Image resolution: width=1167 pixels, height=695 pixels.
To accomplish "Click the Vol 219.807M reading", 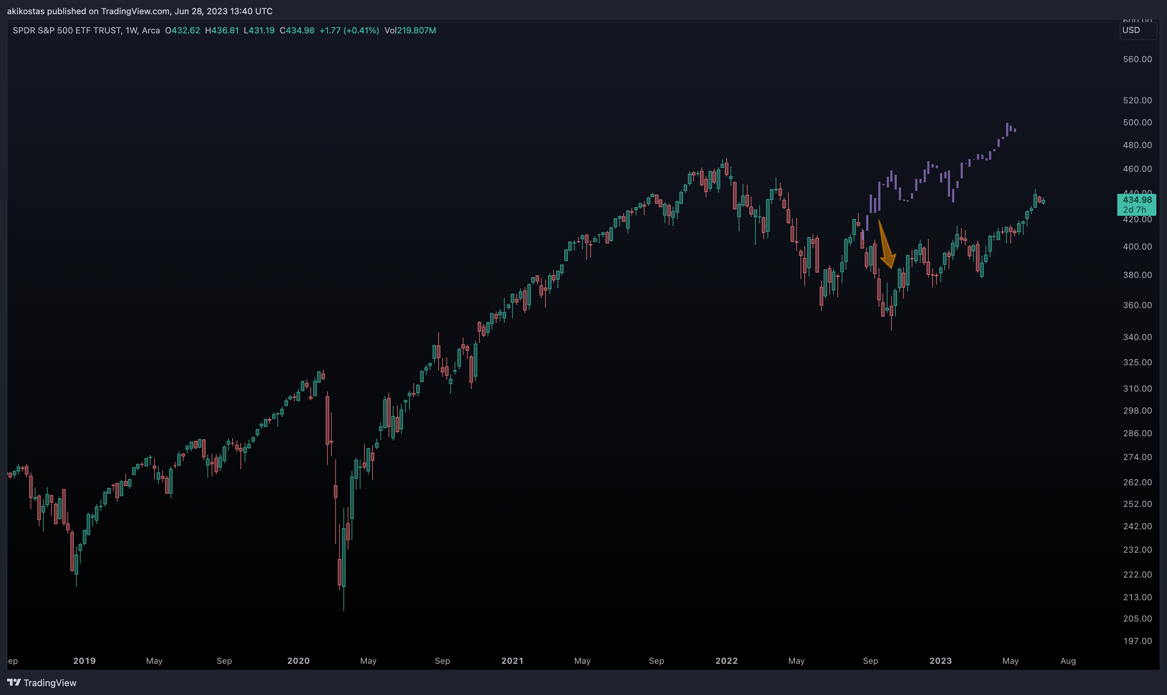I will coord(410,31).
